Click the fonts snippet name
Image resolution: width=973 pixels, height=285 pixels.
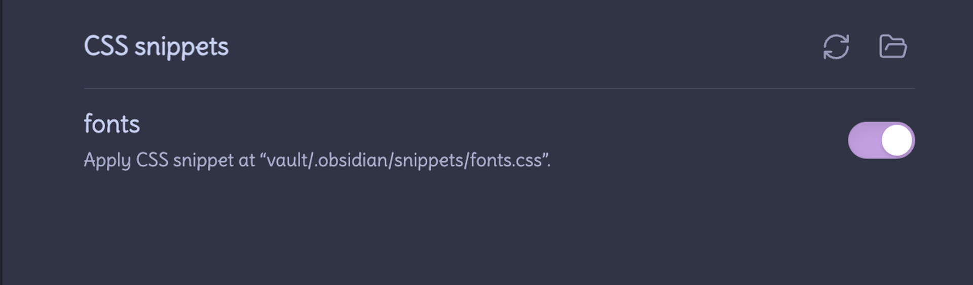coord(111,124)
